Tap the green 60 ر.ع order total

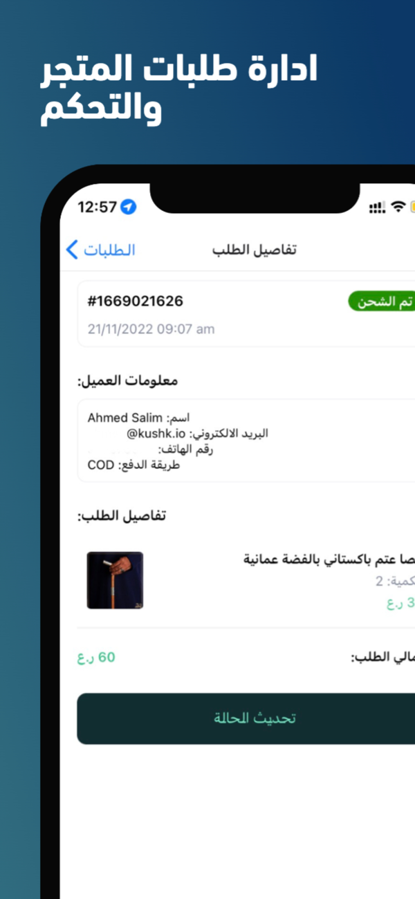tap(96, 657)
